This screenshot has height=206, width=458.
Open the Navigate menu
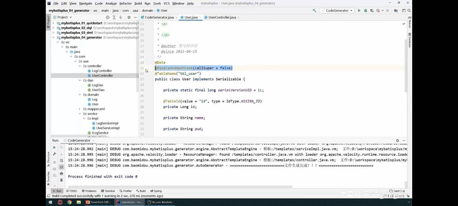click(86, 3)
